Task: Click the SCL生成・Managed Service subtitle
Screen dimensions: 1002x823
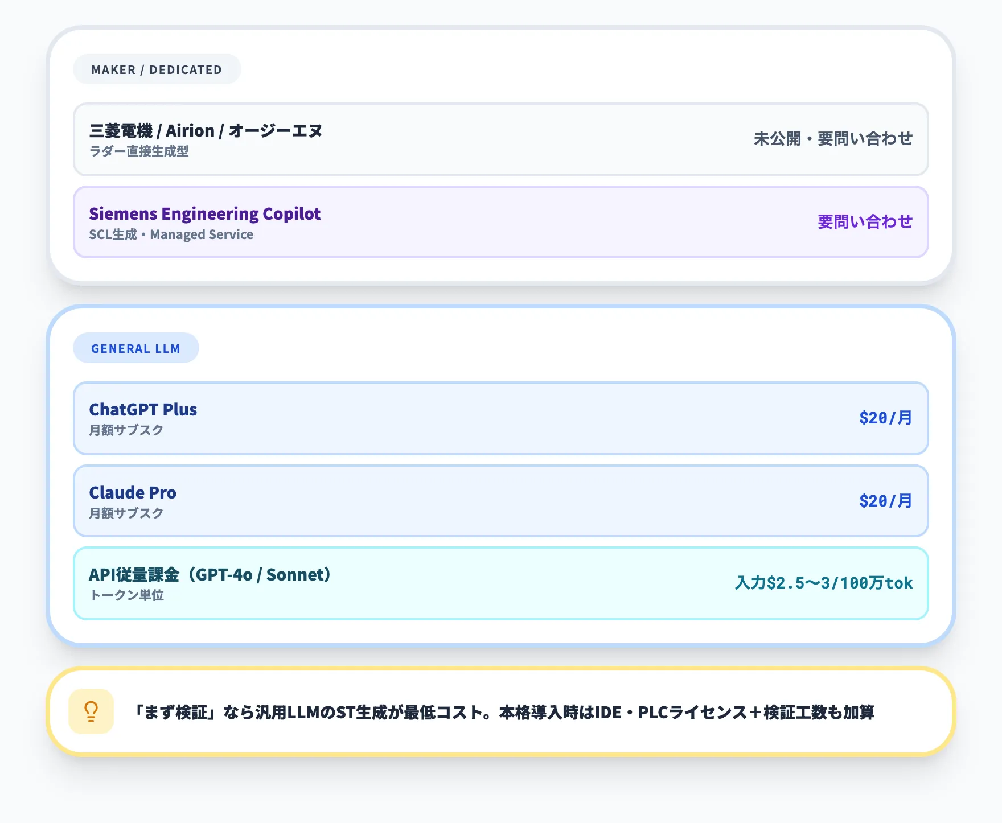Action: coord(171,234)
